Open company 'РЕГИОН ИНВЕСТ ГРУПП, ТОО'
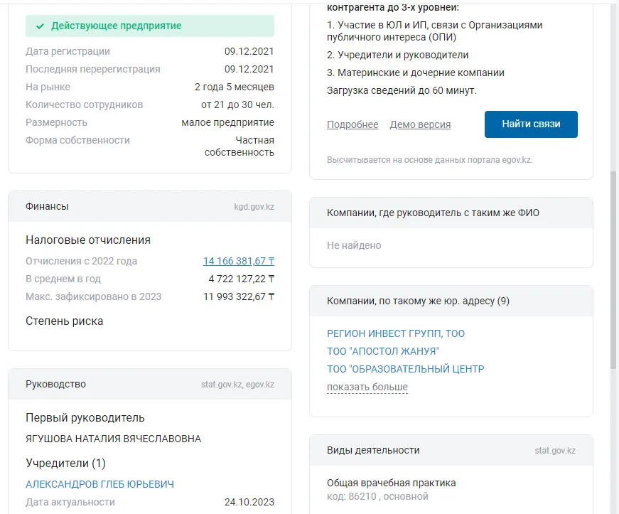 point(396,333)
